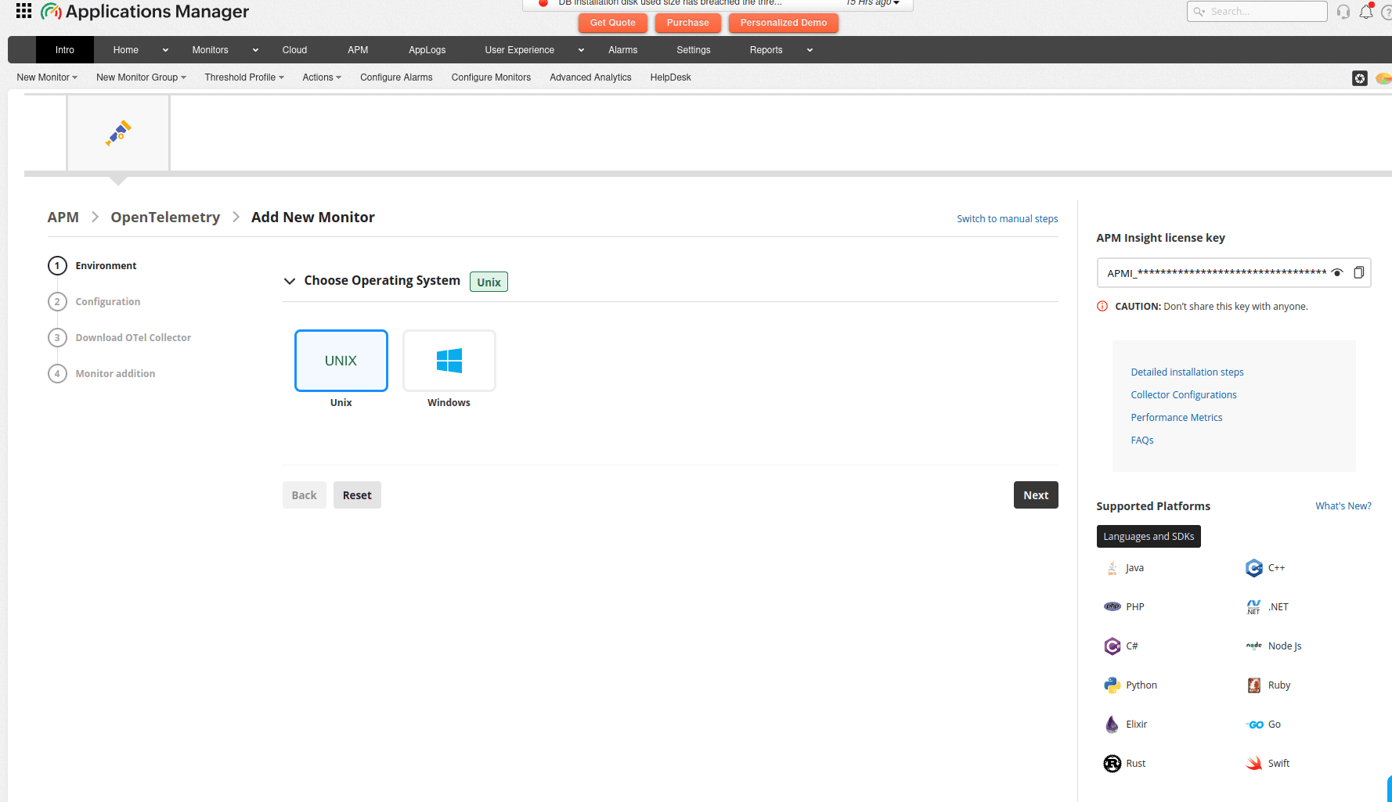This screenshot has width=1392, height=802.
Task: Copy the APM Insight license key
Action: 1359,272
